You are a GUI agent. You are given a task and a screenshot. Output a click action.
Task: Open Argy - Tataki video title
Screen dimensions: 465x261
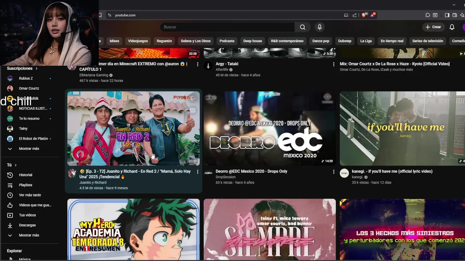[227, 64]
